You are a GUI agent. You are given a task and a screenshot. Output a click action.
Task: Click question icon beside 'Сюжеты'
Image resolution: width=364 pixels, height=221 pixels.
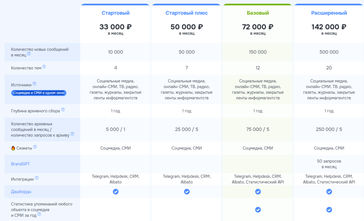click(35, 147)
